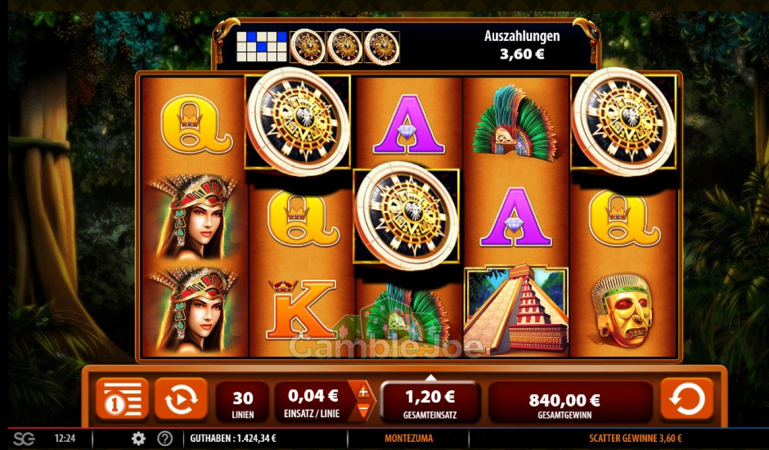
Task: Click the 1,20 € Gesamteinsatz total bet box
Action: (x=430, y=403)
